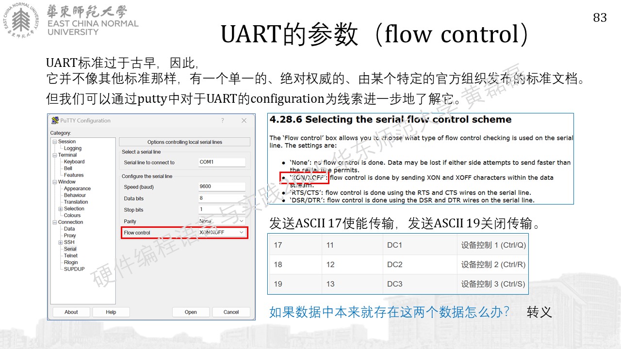Open the Translation settings category
621x349 pixels.
coord(76,202)
